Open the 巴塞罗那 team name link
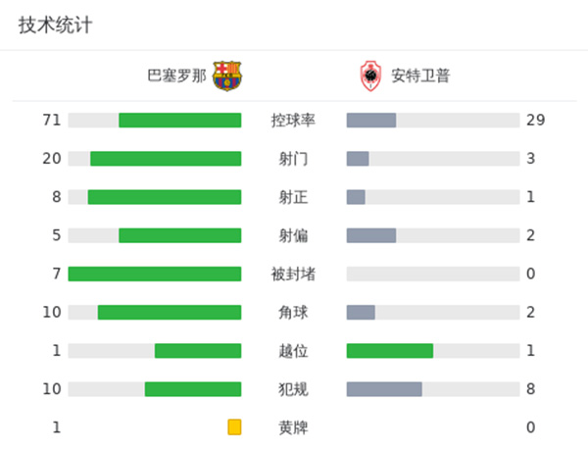Viewport: 588px width, 450px height. [176, 75]
